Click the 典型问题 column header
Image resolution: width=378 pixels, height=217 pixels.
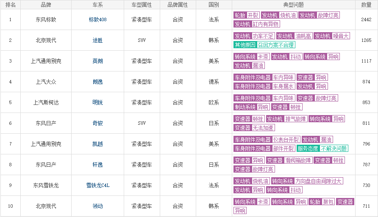click(293, 5)
